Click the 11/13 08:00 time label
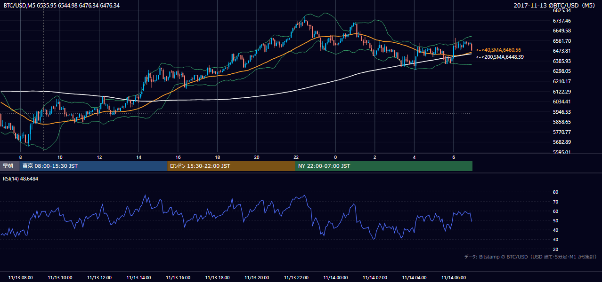The width and height of the screenshot is (602, 282). coord(21,278)
